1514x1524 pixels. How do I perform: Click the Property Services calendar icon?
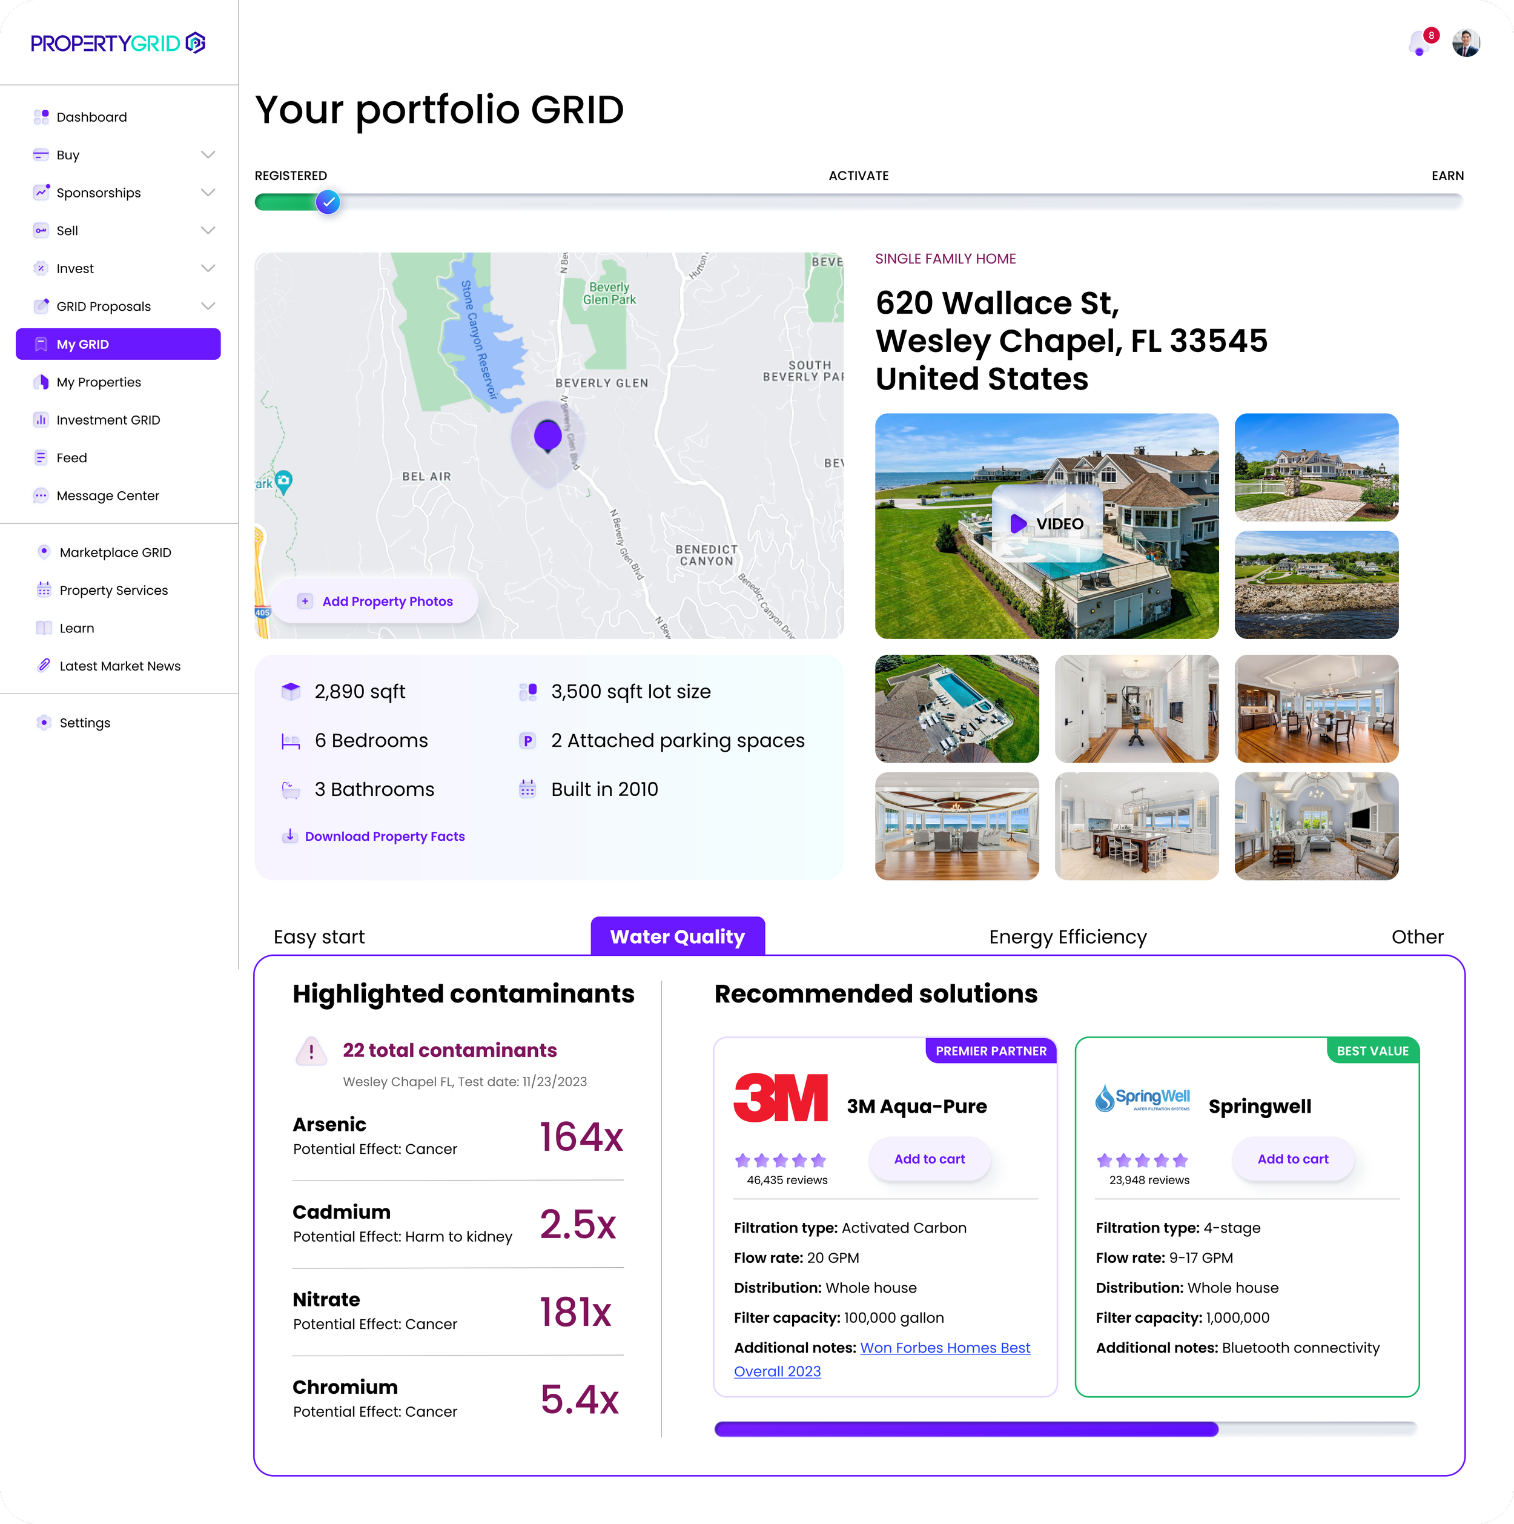[x=44, y=590]
